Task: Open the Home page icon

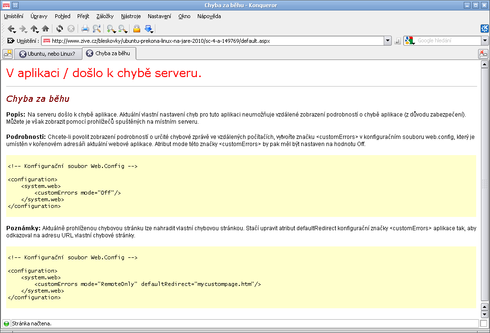Action: [x=45, y=29]
